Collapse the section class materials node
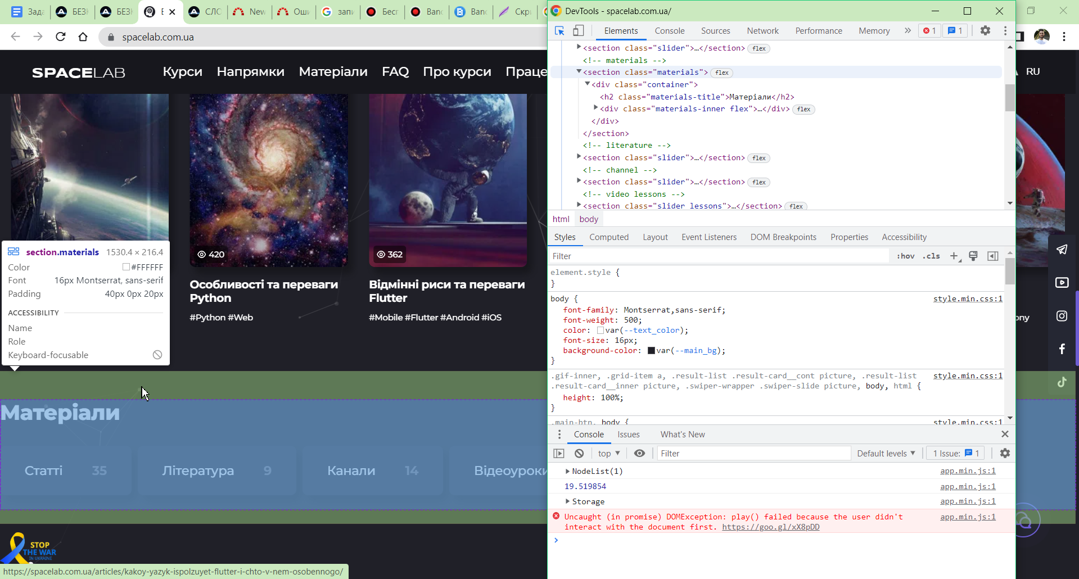Image resolution: width=1079 pixels, height=579 pixels. pyautogui.click(x=579, y=71)
